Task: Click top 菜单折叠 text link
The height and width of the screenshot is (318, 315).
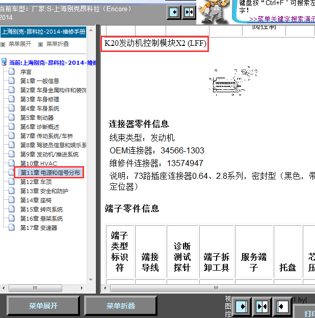Action: [58, 44]
